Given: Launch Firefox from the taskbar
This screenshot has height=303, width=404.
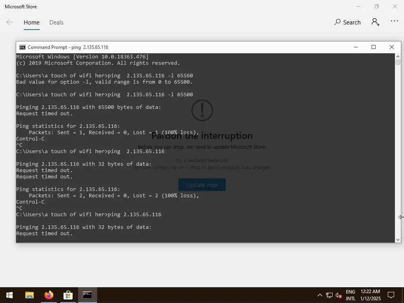Looking at the screenshot, I should click(49, 295).
